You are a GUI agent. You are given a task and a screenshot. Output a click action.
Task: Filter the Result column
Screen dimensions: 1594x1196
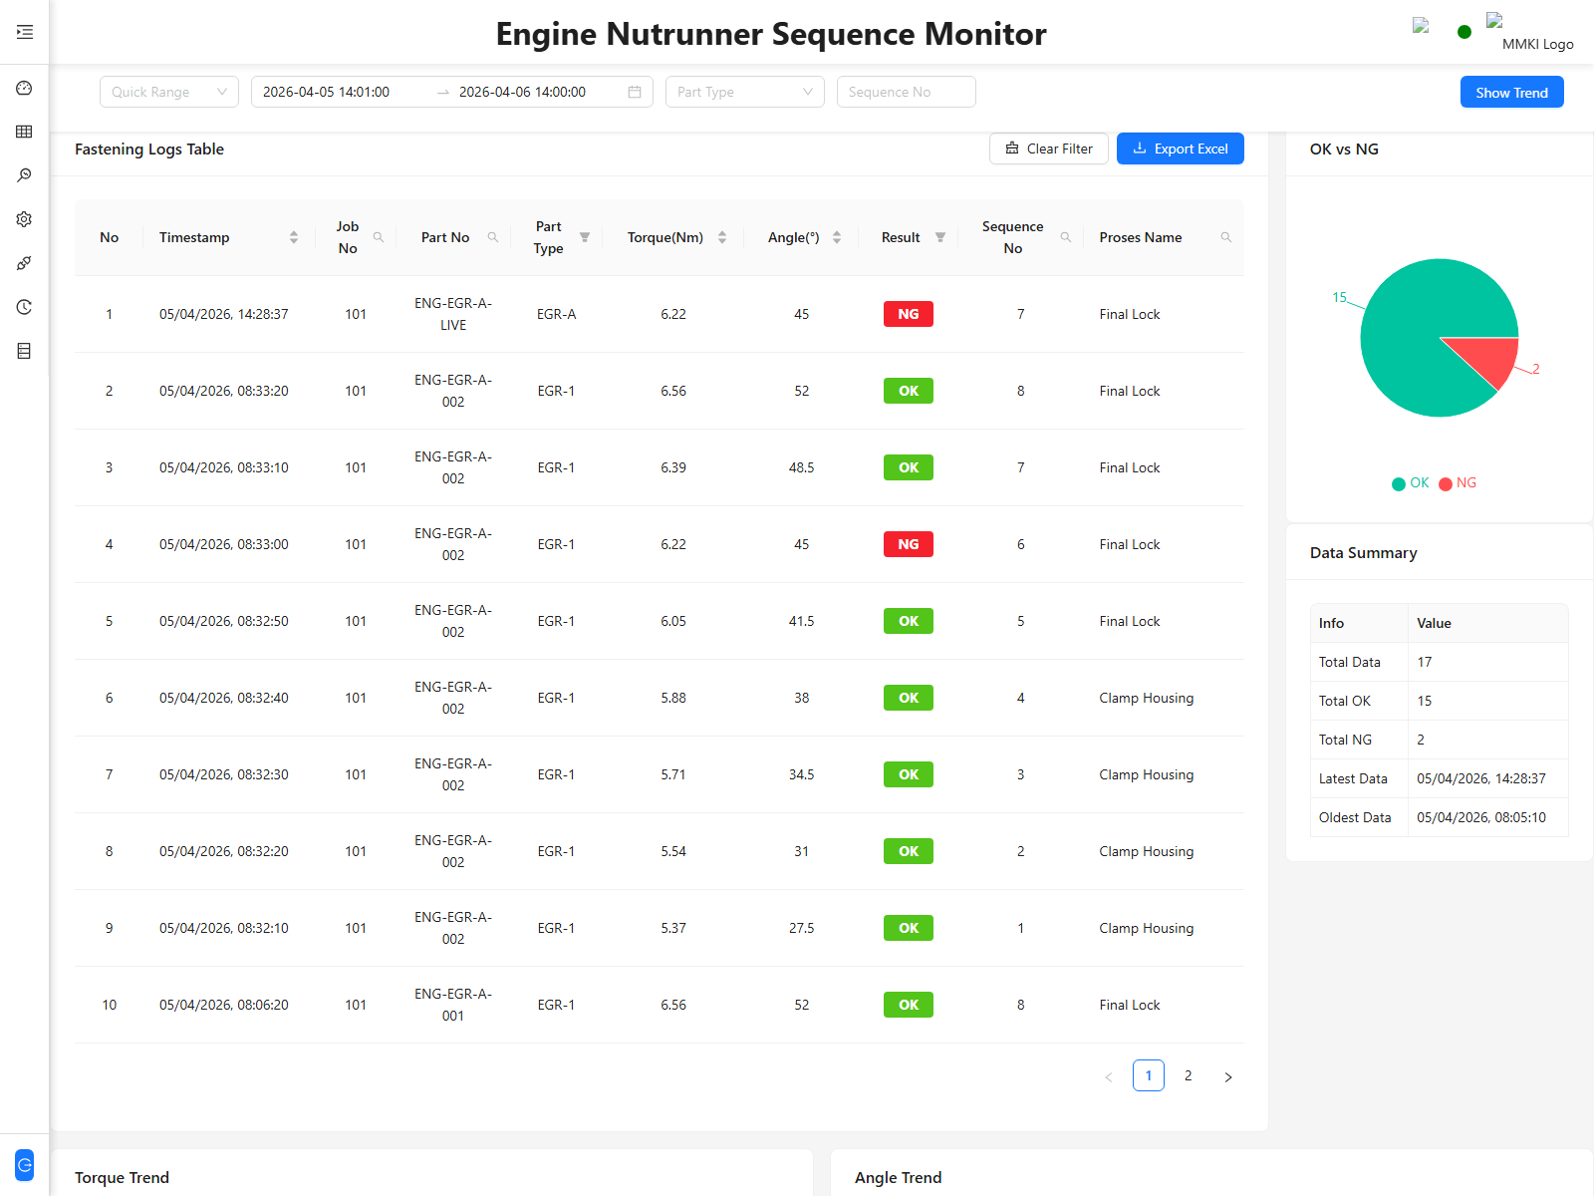point(940,237)
